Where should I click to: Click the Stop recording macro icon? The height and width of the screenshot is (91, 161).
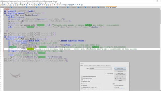tap(59, 5)
